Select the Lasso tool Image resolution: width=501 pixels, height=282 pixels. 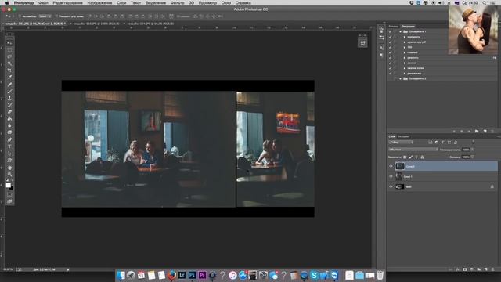[9, 56]
